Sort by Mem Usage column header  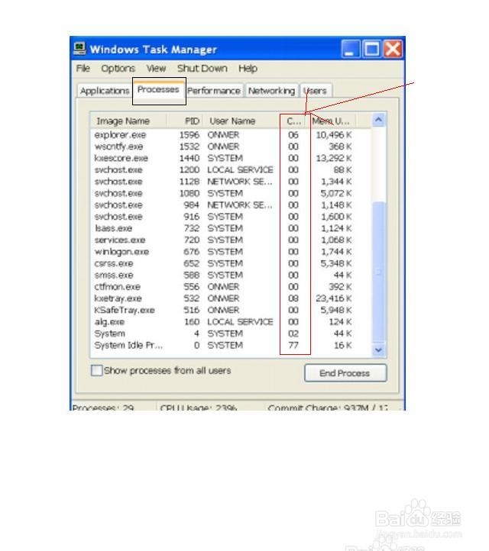(332, 121)
